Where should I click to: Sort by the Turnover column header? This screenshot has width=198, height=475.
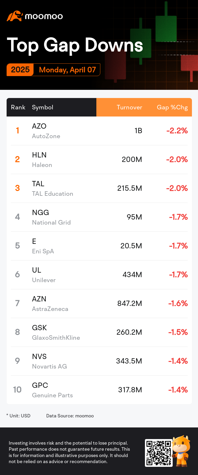pyautogui.click(x=129, y=107)
